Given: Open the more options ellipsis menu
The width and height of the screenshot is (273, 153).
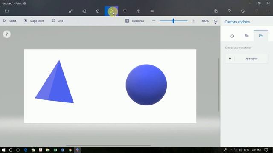Looking at the screenshot, I should 268,11.
